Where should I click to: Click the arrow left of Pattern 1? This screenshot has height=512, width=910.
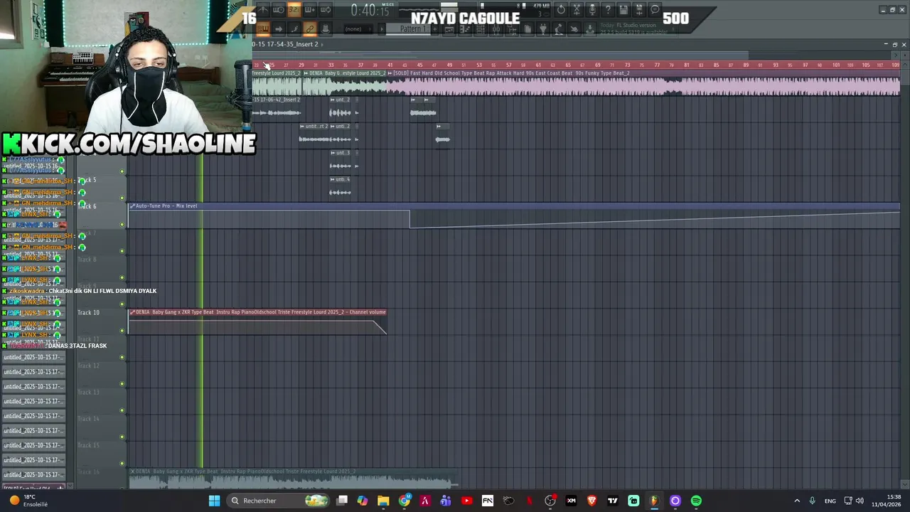(x=382, y=28)
